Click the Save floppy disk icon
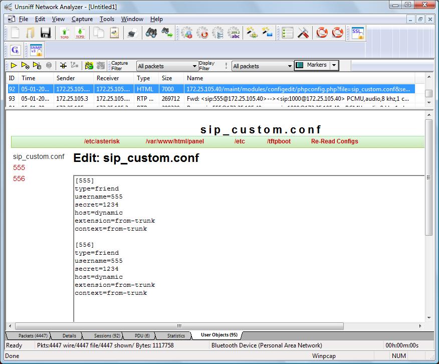Screen dimensions: 439x364 pyautogui.click(x=46, y=33)
